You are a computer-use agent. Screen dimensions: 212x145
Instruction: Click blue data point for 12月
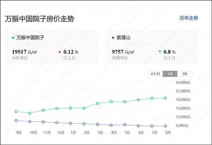(x=57, y=122)
